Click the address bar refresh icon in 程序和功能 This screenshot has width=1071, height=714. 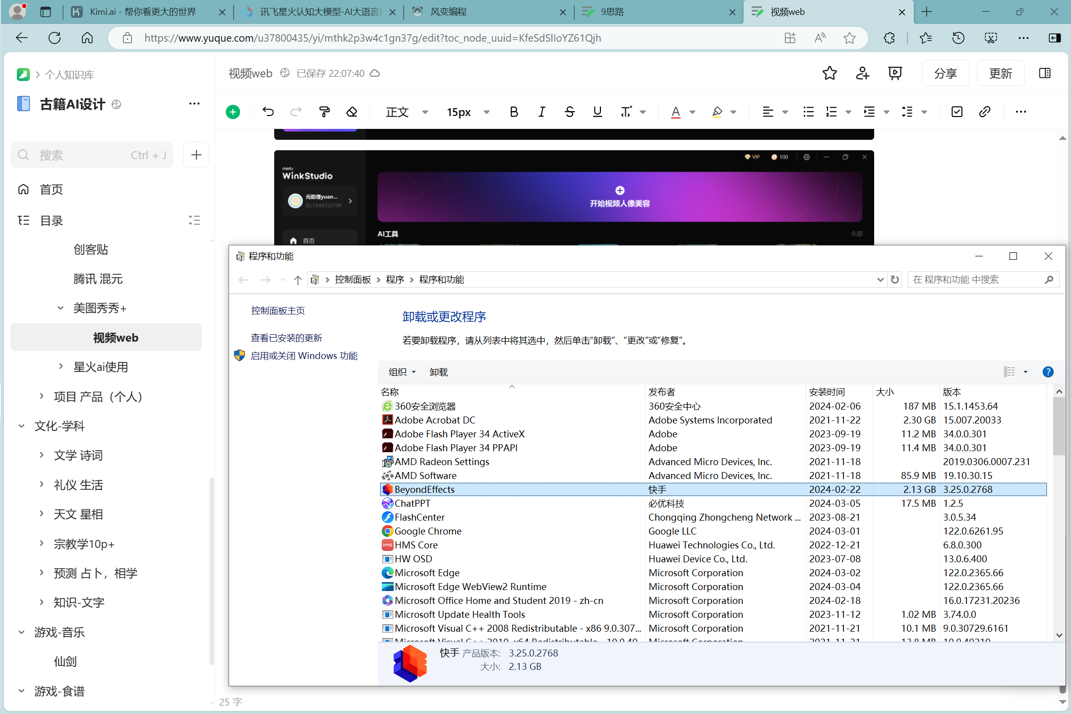[x=895, y=280]
